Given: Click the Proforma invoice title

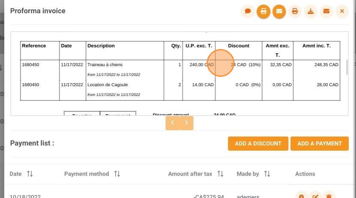Looking at the screenshot, I should click(x=38, y=11).
